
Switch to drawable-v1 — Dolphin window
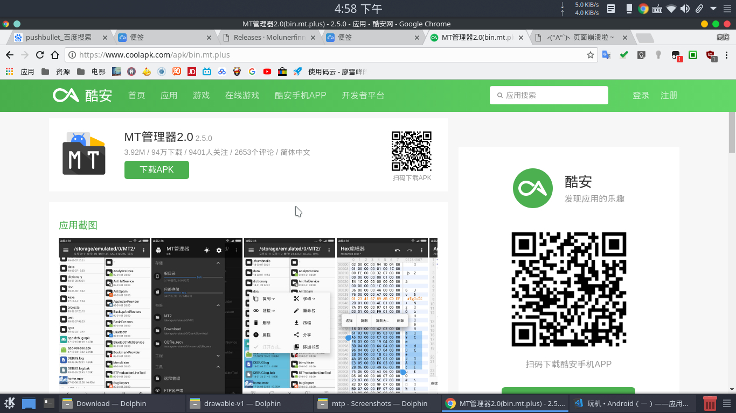249,403
